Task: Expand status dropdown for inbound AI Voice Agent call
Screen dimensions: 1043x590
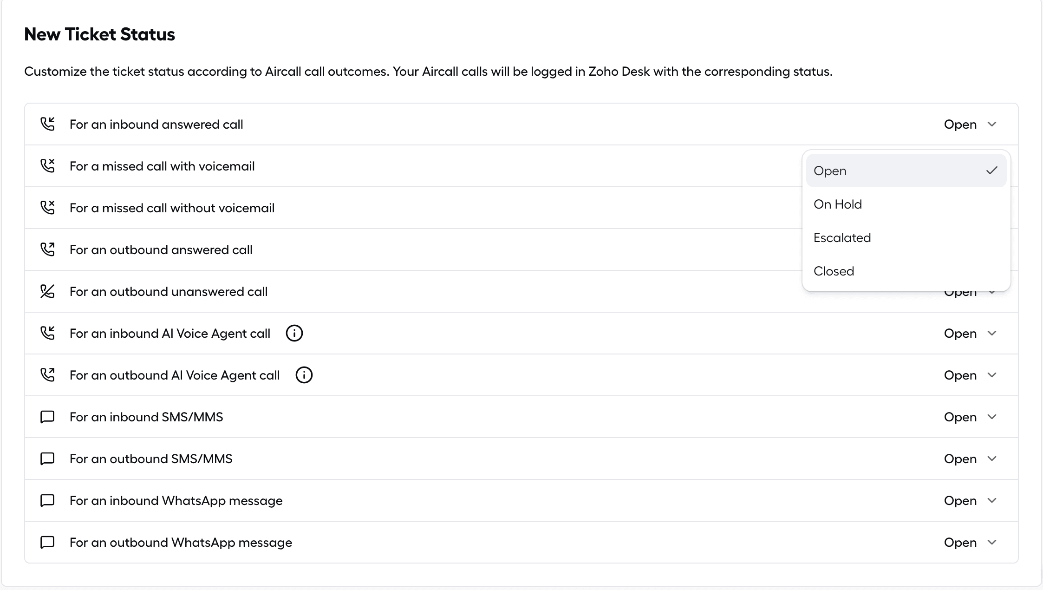Action: [x=971, y=333]
